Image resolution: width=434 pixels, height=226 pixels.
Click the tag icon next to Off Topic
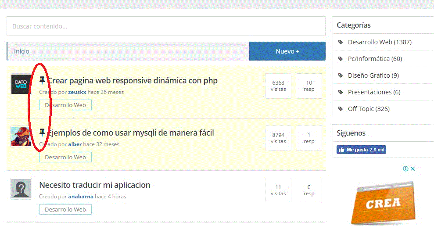pyautogui.click(x=341, y=109)
